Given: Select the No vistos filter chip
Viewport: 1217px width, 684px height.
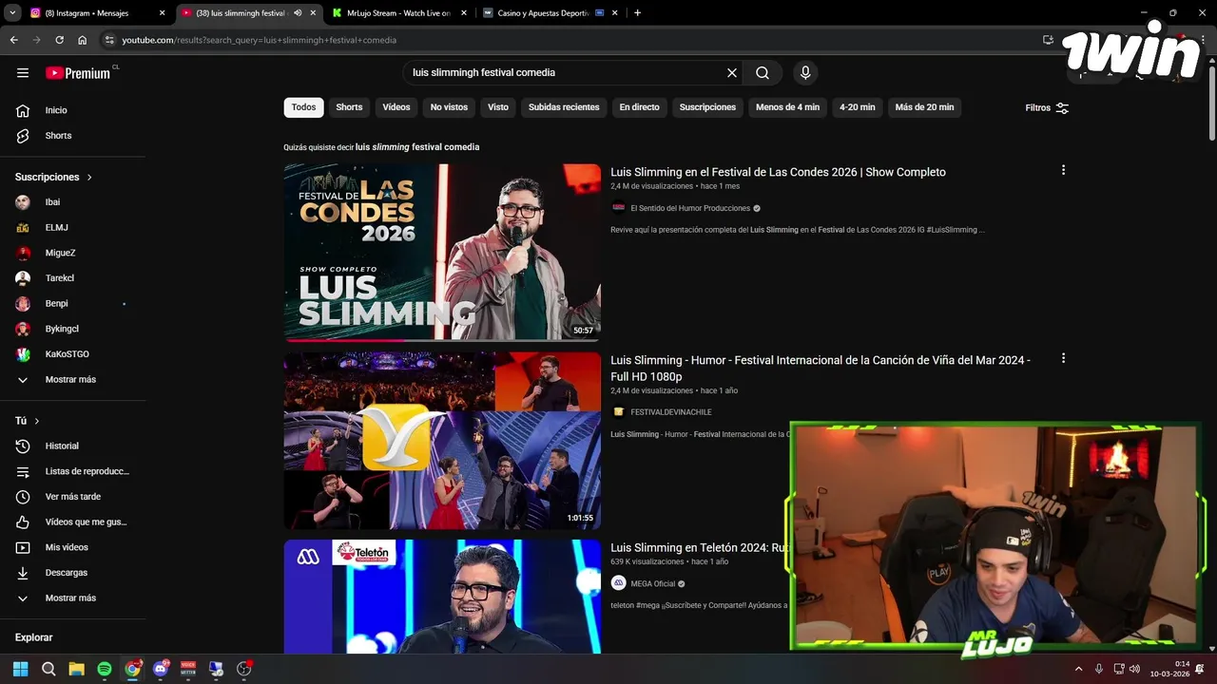Looking at the screenshot, I should pyautogui.click(x=449, y=107).
